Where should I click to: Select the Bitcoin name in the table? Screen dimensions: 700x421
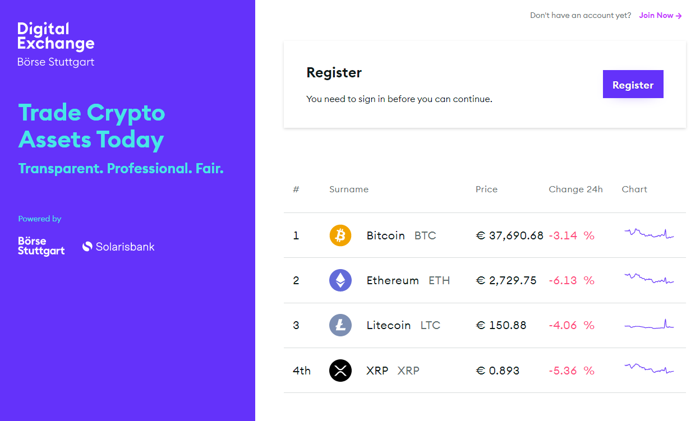point(385,235)
